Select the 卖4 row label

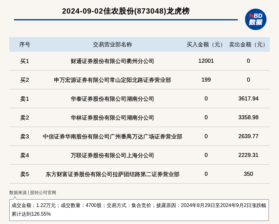tap(24, 155)
